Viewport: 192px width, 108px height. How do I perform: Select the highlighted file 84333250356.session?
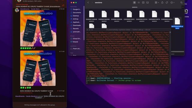click(177, 23)
